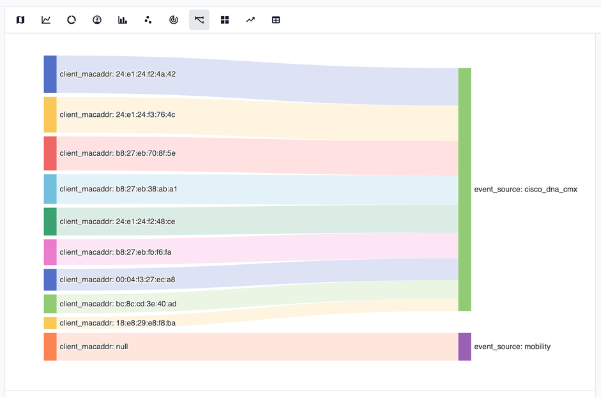Screen dimensions: 601x397
Task: Click the client_macaddr null node
Action: click(x=50, y=347)
